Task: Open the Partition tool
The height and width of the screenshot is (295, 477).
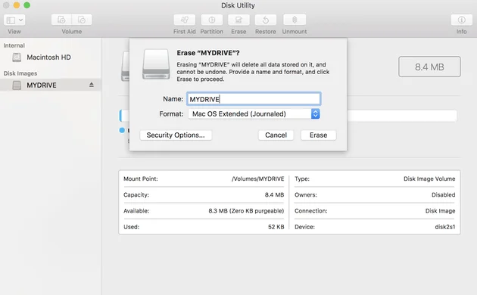Action: pyautogui.click(x=212, y=20)
